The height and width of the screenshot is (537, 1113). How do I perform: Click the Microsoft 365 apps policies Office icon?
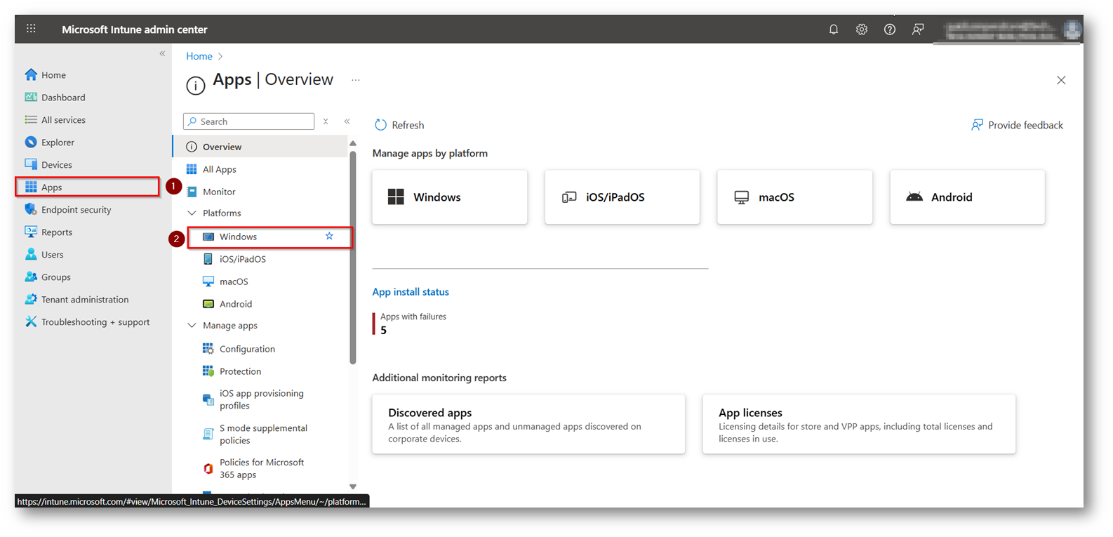208,468
